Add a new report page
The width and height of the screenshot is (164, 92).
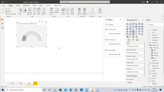coord(35,83)
